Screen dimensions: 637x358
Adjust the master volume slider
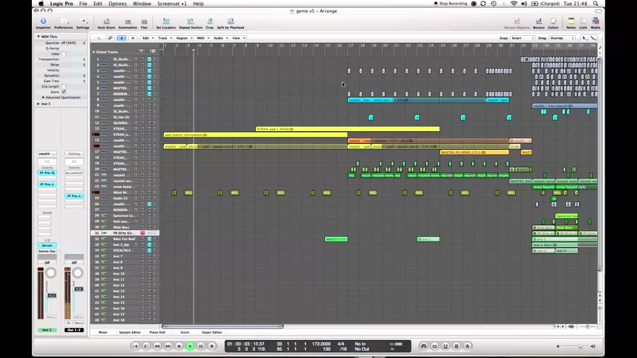tap(580, 346)
